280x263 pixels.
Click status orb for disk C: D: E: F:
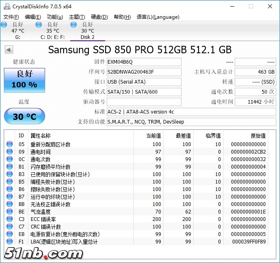[39, 25]
